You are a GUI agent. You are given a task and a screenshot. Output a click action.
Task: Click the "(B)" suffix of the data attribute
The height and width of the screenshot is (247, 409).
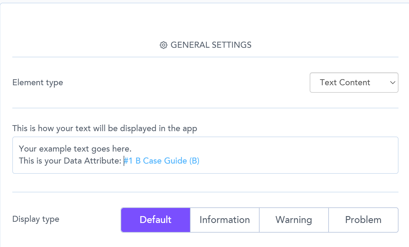click(x=194, y=161)
